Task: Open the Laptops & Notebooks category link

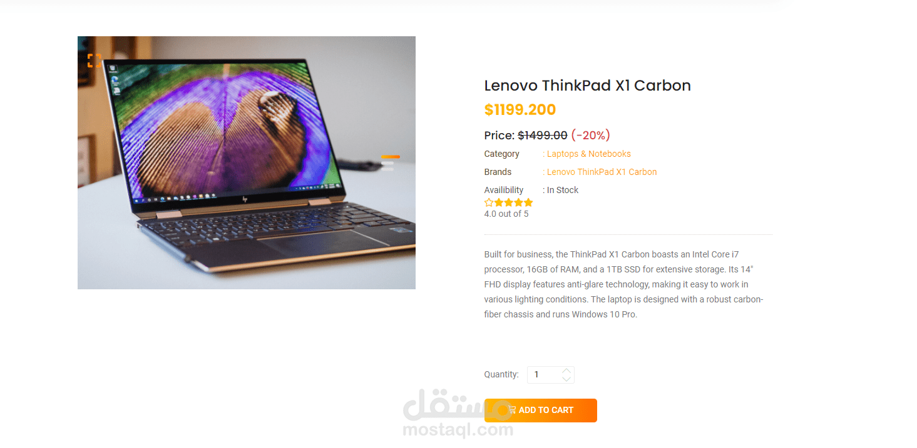Action: 589,154
